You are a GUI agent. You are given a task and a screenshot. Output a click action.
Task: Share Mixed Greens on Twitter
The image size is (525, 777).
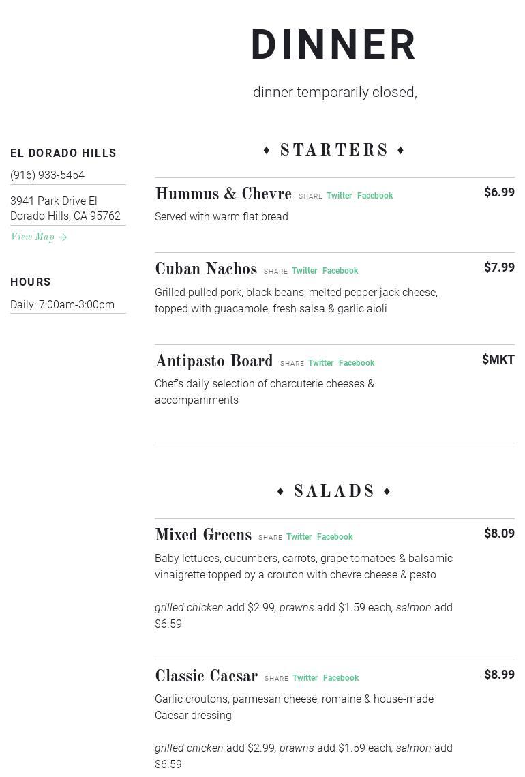299,537
